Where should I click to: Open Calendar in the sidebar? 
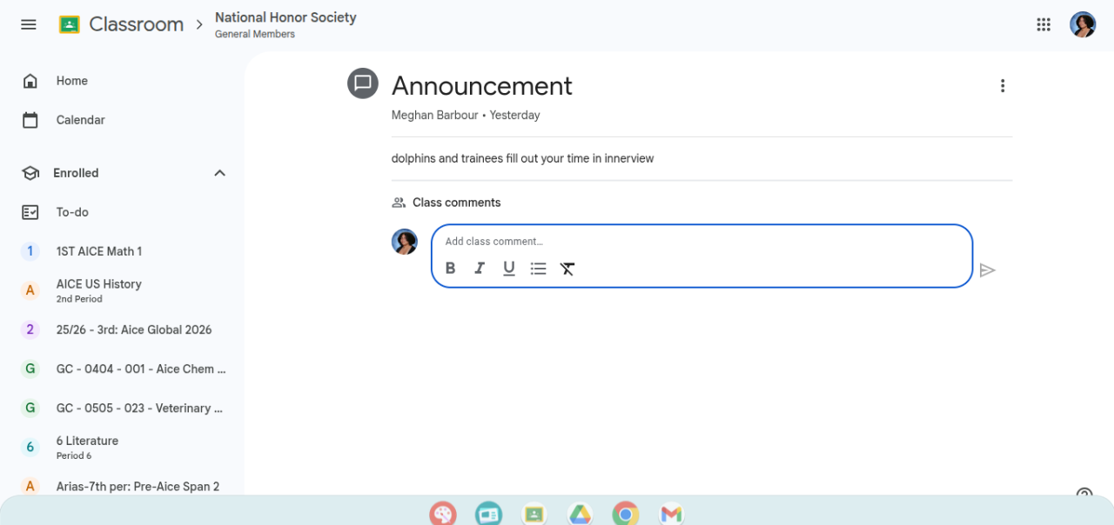click(x=80, y=120)
